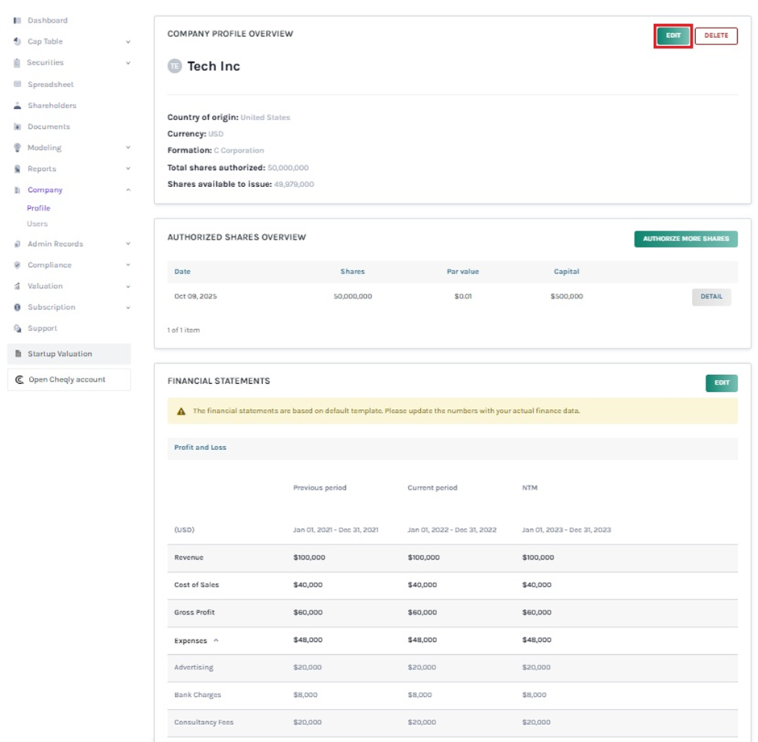Click Authorize More Shares button
The height and width of the screenshot is (742, 758).
pyautogui.click(x=685, y=239)
